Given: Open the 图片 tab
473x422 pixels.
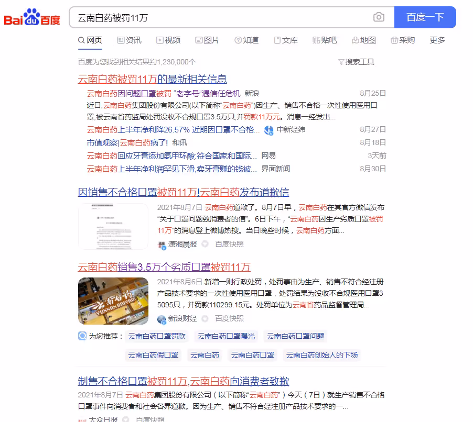Looking at the screenshot, I should click(x=207, y=40).
